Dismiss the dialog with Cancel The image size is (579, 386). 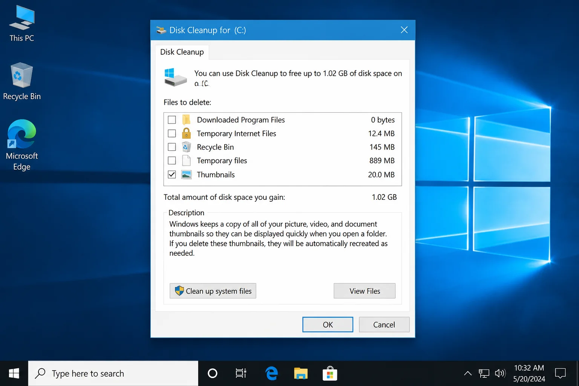[x=384, y=325]
